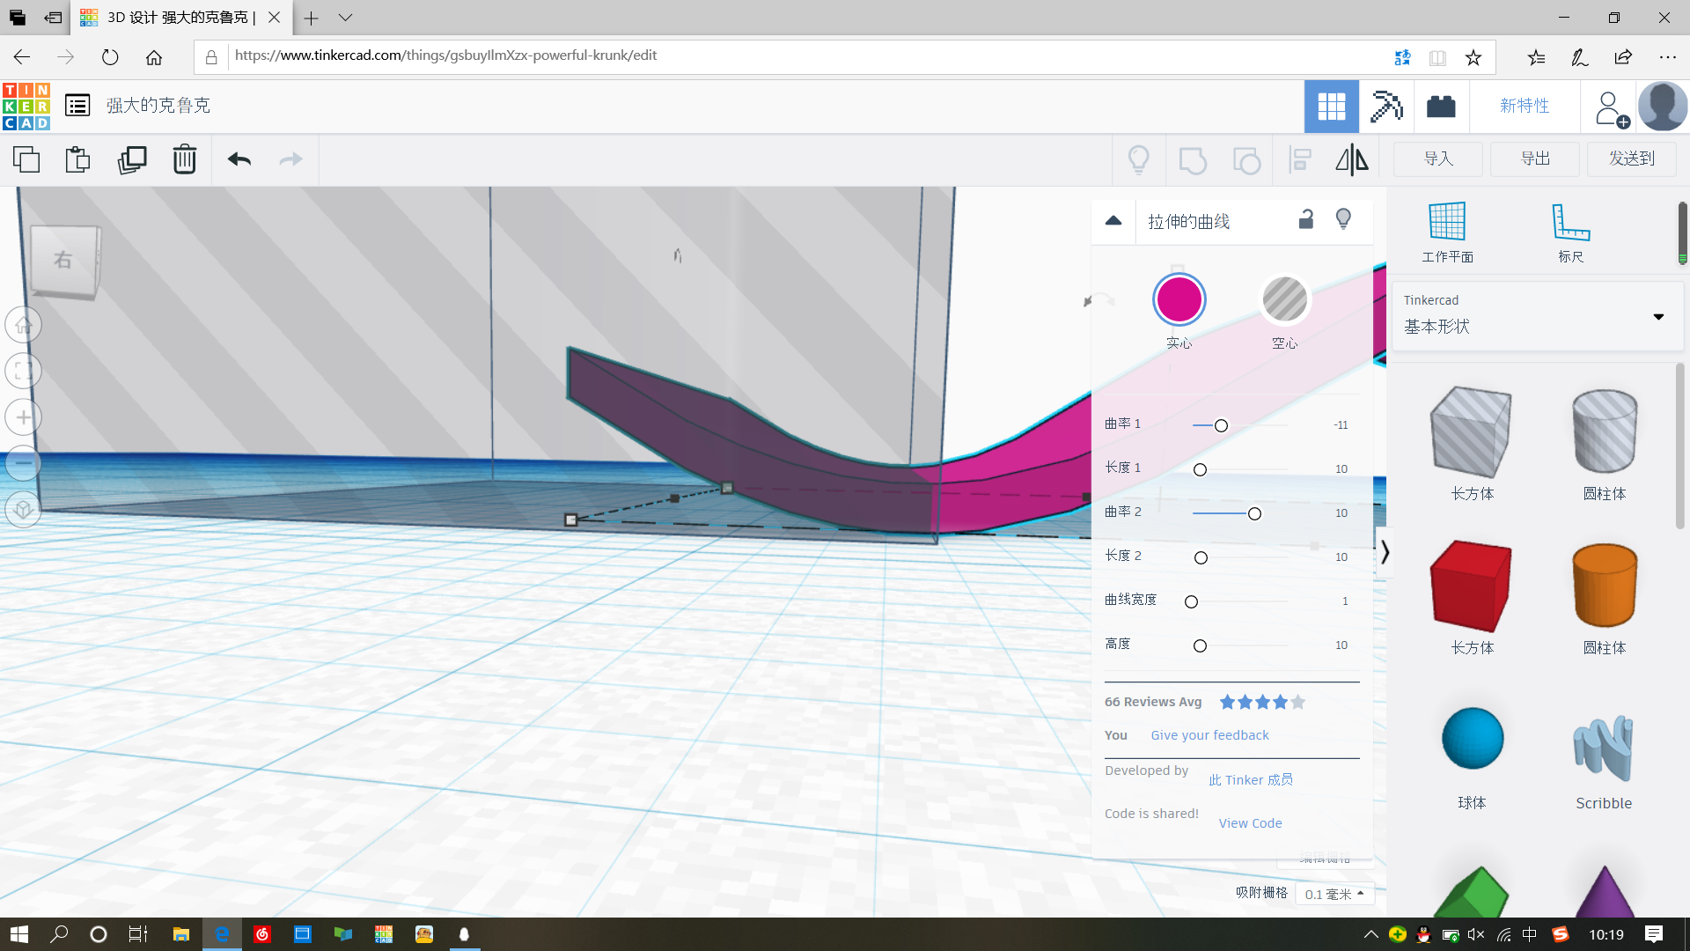Adjust the Length 1 slider
The image size is (1690, 951).
(x=1200, y=469)
